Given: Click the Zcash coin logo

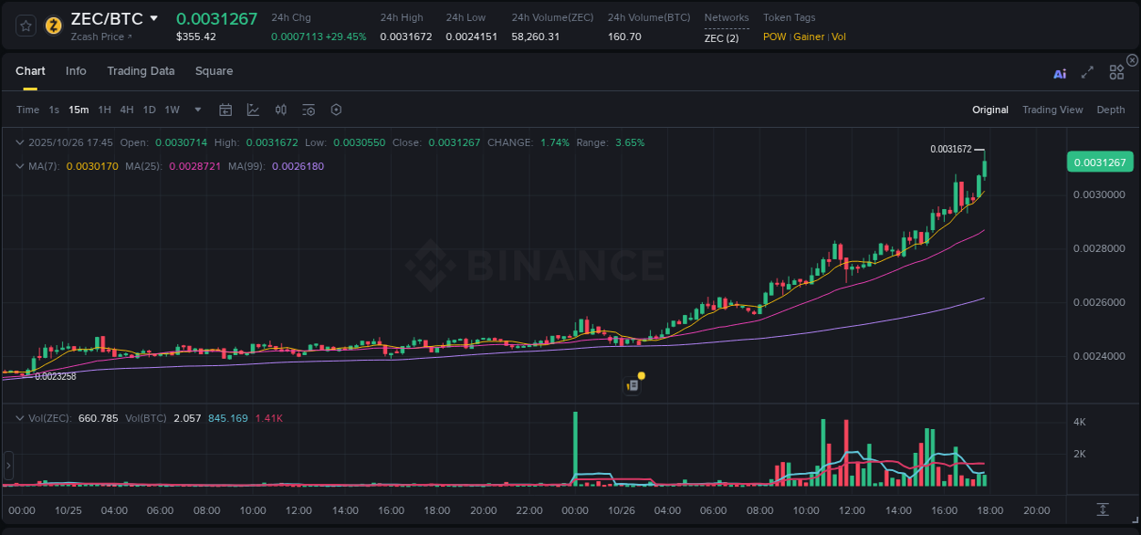Looking at the screenshot, I should point(53,26).
